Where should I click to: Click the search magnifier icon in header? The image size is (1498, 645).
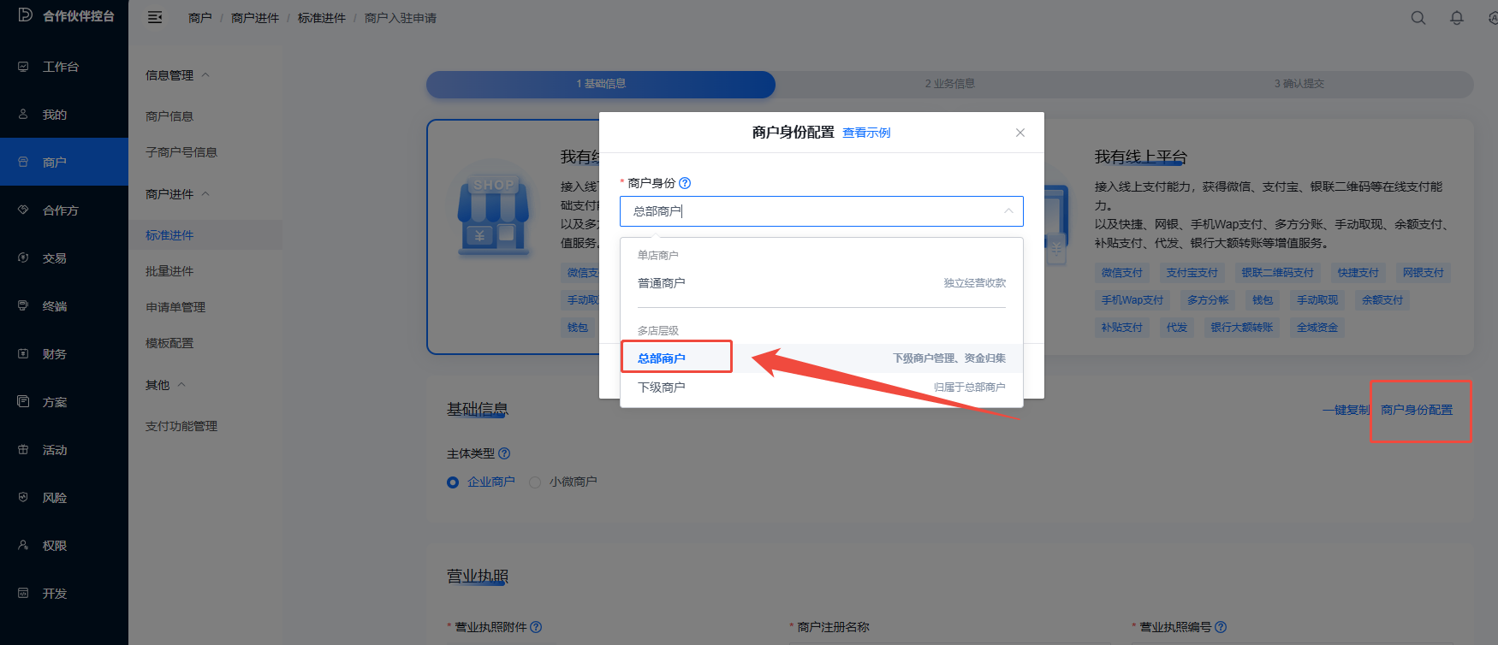[1418, 18]
